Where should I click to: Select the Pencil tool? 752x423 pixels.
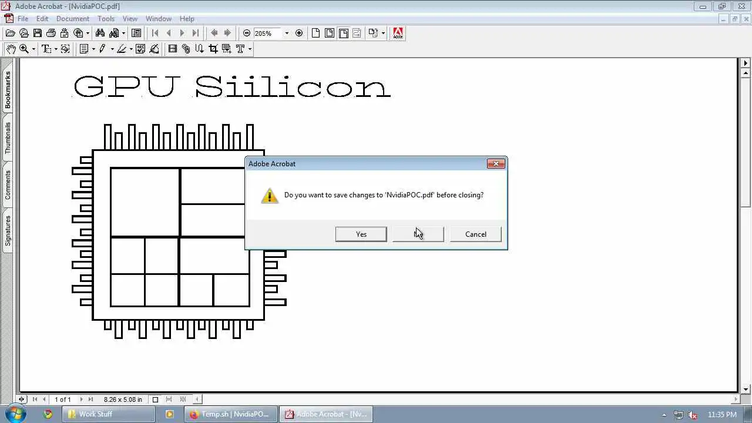pos(102,49)
